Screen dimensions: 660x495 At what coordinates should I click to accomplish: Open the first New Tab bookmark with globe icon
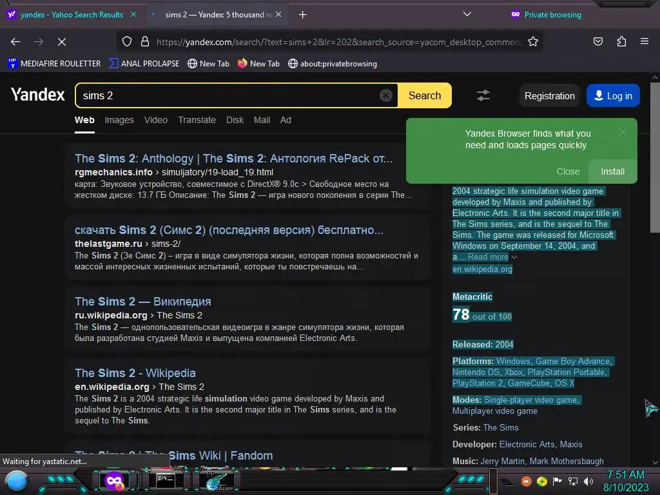click(x=208, y=64)
